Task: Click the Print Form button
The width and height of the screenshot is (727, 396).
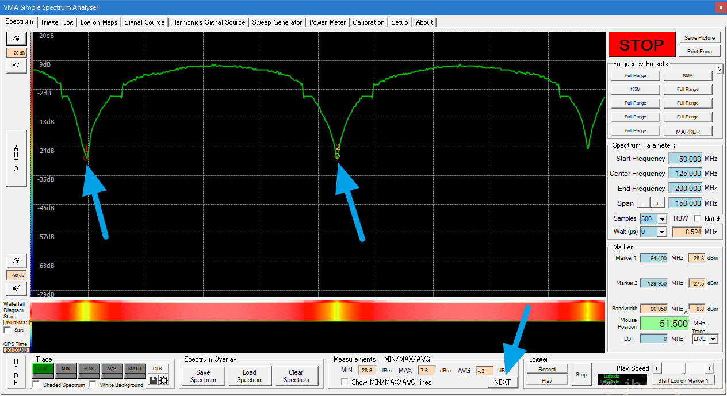Action: click(699, 52)
